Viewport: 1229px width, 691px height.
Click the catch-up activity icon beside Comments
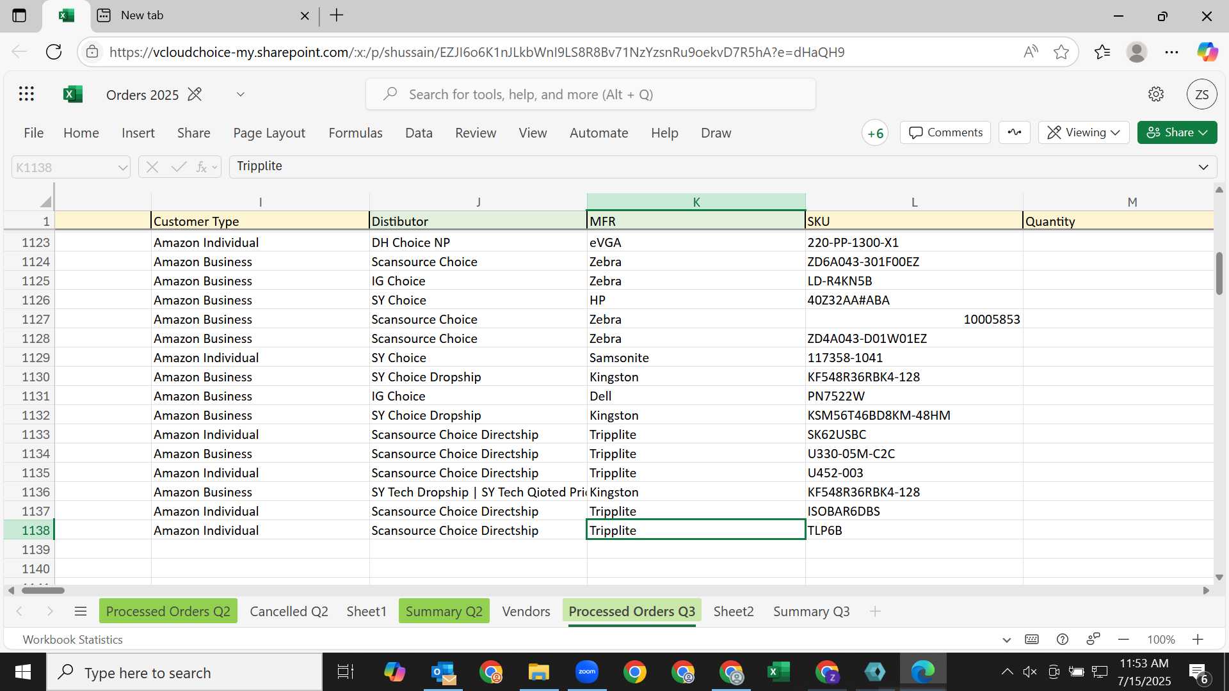pos(1015,132)
